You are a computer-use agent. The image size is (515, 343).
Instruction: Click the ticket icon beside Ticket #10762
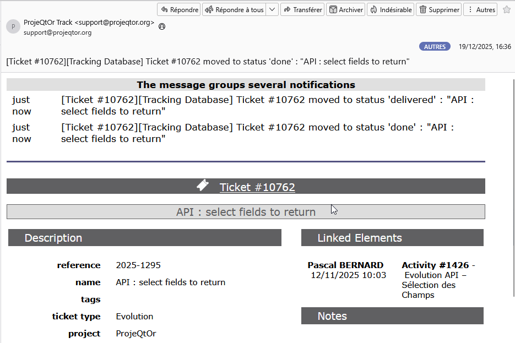coord(203,186)
